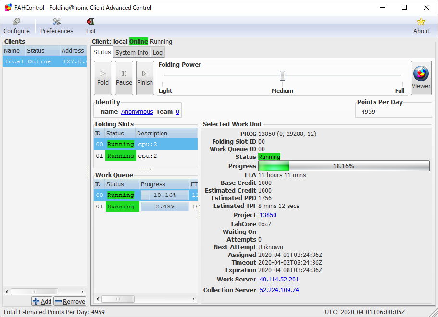
Task: Click Folding Slots ID column header
Action: [x=99, y=134]
